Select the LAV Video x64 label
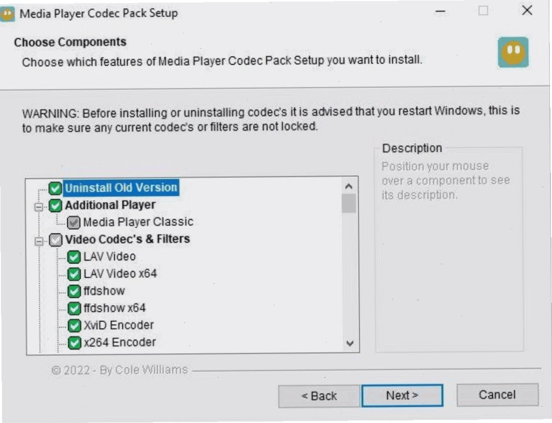552x423 pixels. click(x=120, y=274)
